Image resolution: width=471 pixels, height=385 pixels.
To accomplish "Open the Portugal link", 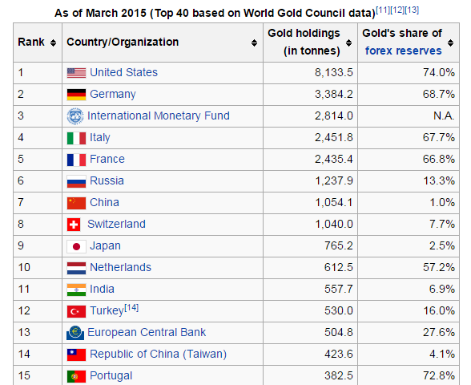I will pos(111,375).
